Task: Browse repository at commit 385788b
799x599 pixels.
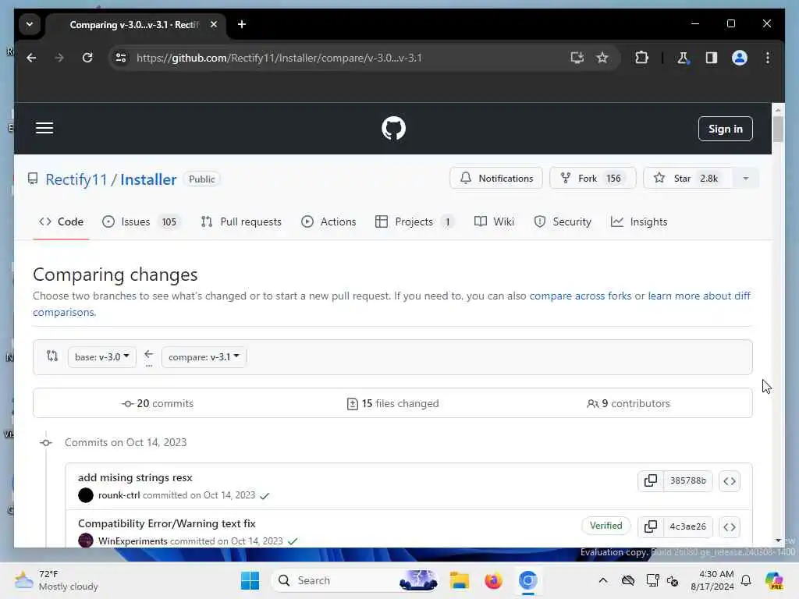Action: [x=730, y=480]
